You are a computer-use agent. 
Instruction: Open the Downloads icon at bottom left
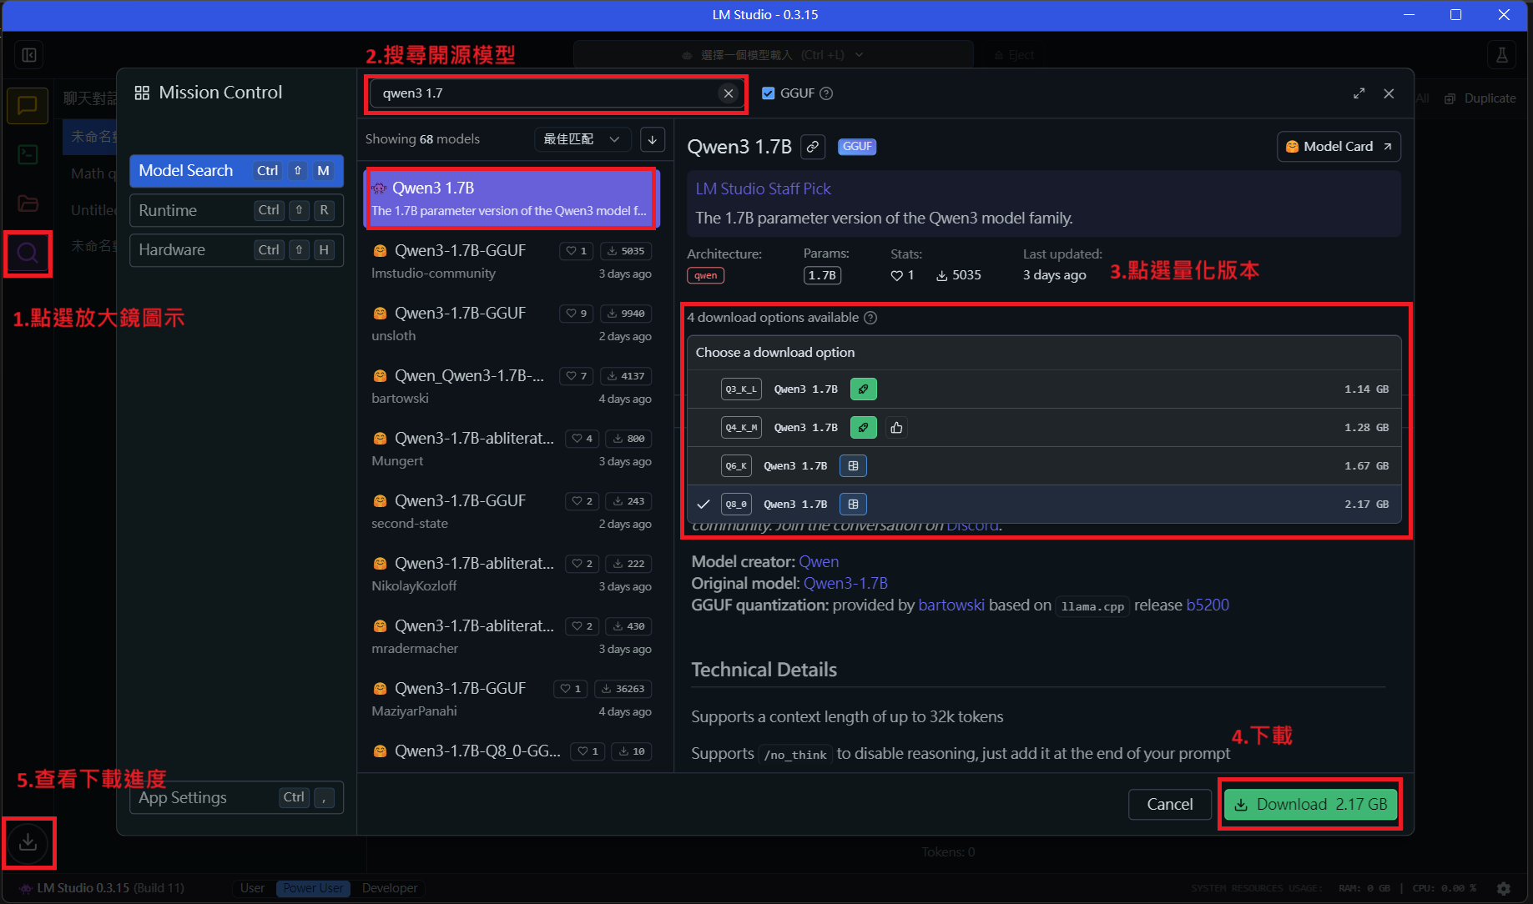(x=28, y=841)
